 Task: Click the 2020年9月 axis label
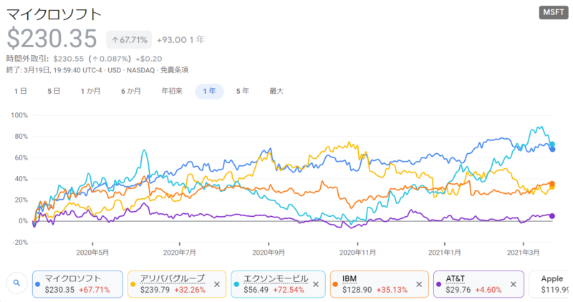point(269,253)
